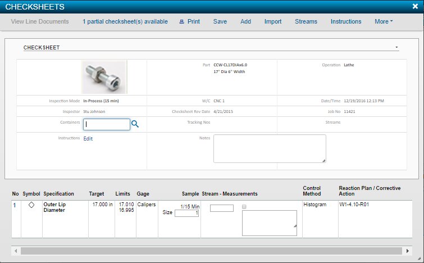Focus the Containers input field
Viewport: 424px width, 263px height.
[x=107, y=124]
